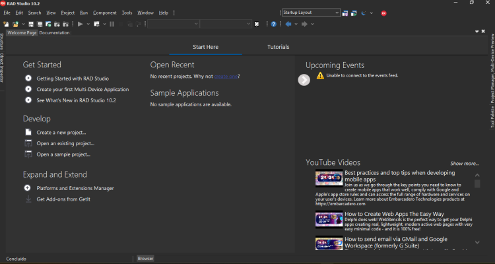
Task: Switch to the Tutorials tab
Action: (x=278, y=47)
